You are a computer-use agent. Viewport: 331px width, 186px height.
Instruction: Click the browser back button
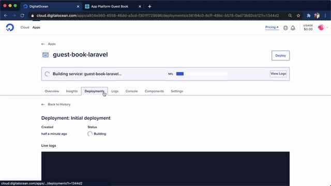(6, 16)
